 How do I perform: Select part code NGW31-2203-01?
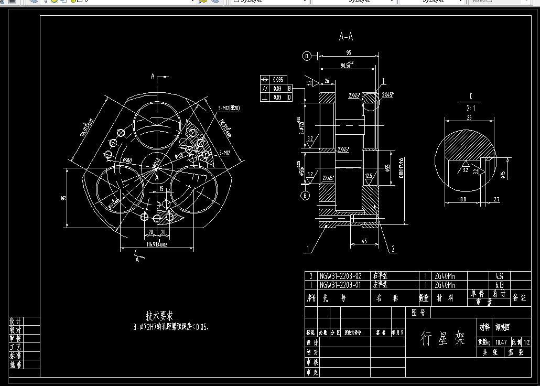340,285
